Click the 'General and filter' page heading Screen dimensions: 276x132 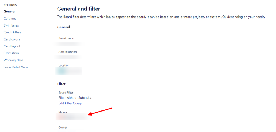[79, 9]
